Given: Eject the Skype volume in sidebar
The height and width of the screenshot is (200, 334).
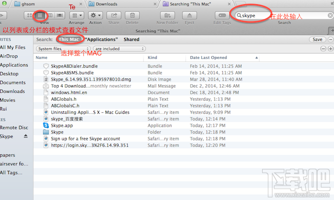Looking at the screenshot, I should (x=26, y=136).
